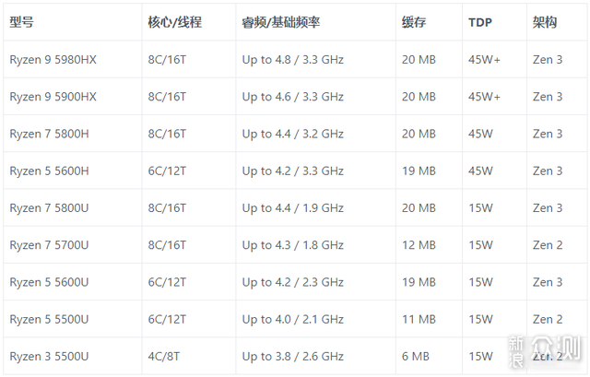This screenshot has width=590, height=377.
Task: Click the 6 MB cache cell
Action: (415, 356)
